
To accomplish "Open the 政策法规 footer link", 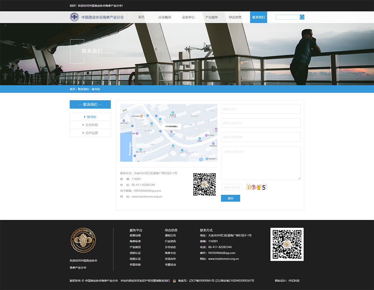I will click(x=135, y=236).
